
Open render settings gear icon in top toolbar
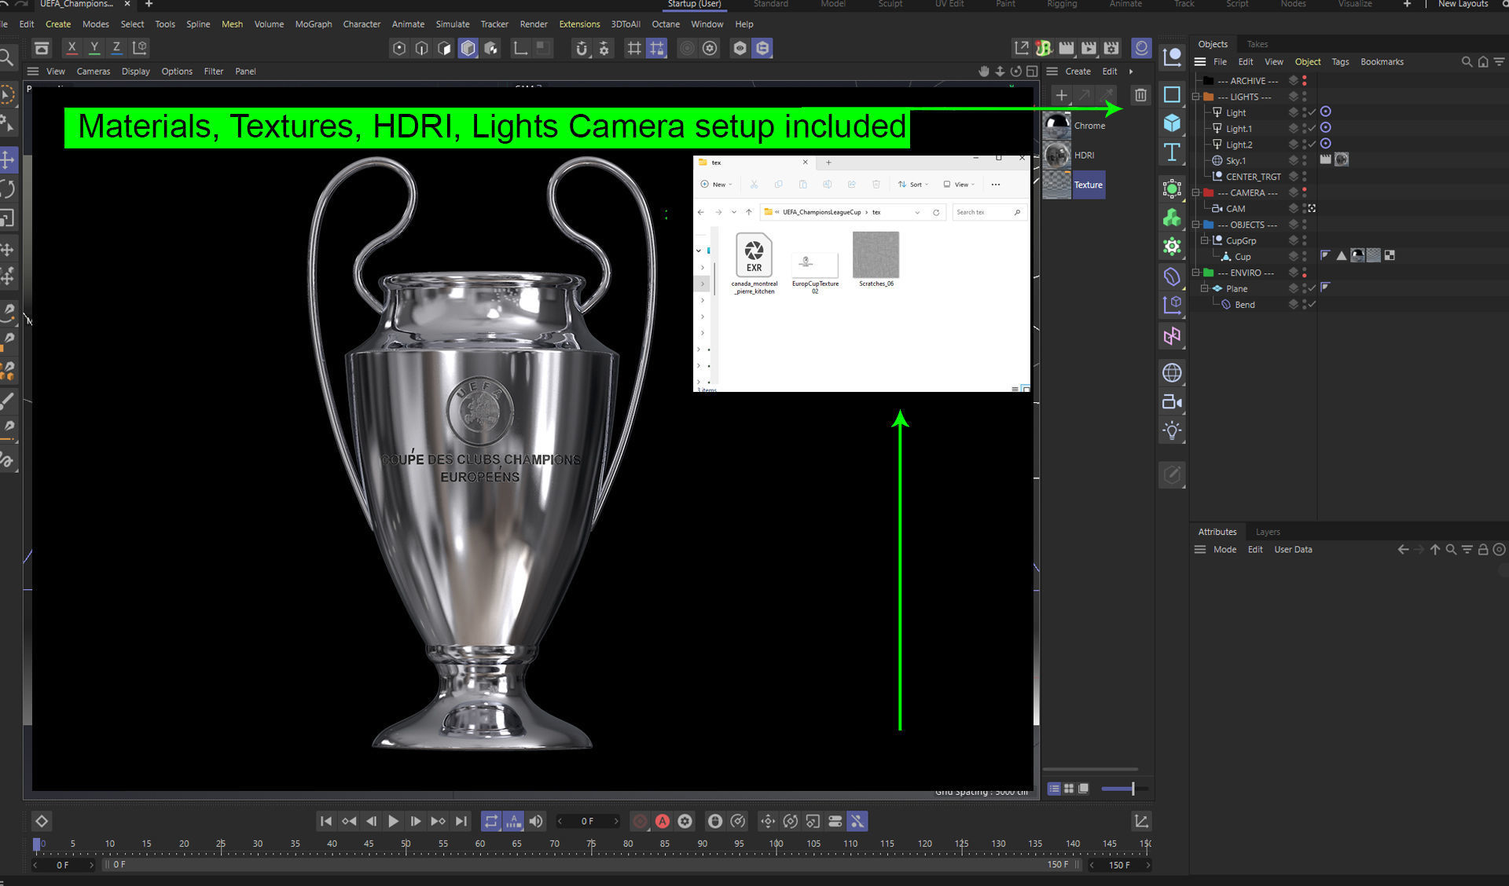pyautogui.click(x=1111, y=49)
